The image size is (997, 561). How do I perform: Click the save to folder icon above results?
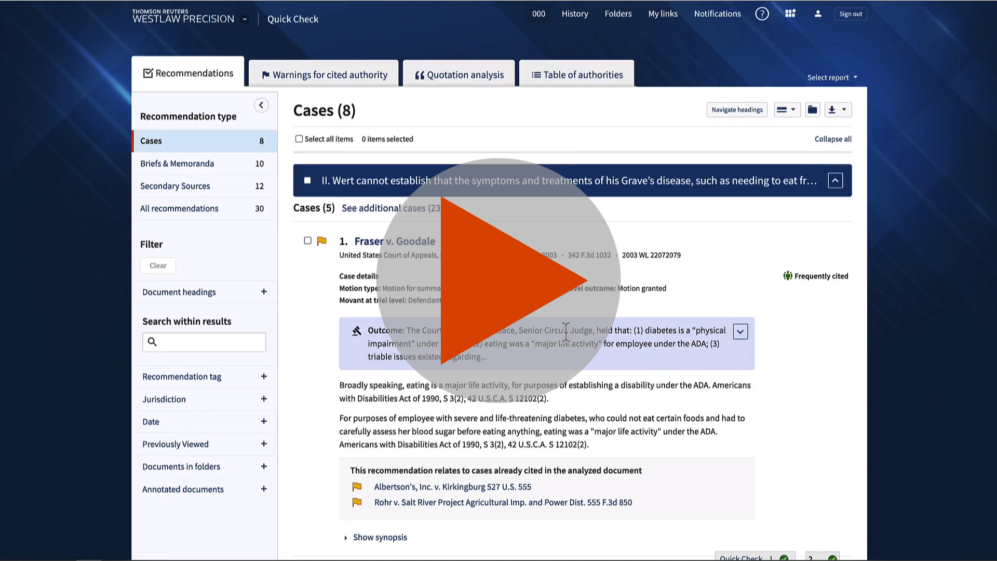[812, 110]
